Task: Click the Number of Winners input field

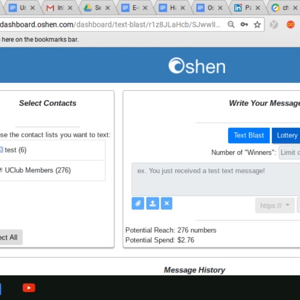Action: tap(289, 153)
